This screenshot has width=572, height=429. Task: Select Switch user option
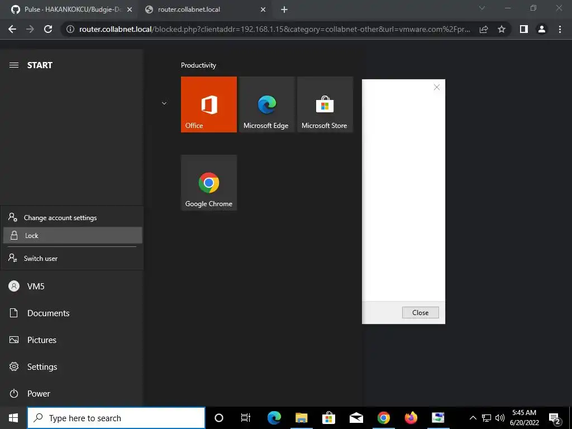point(72,258)
